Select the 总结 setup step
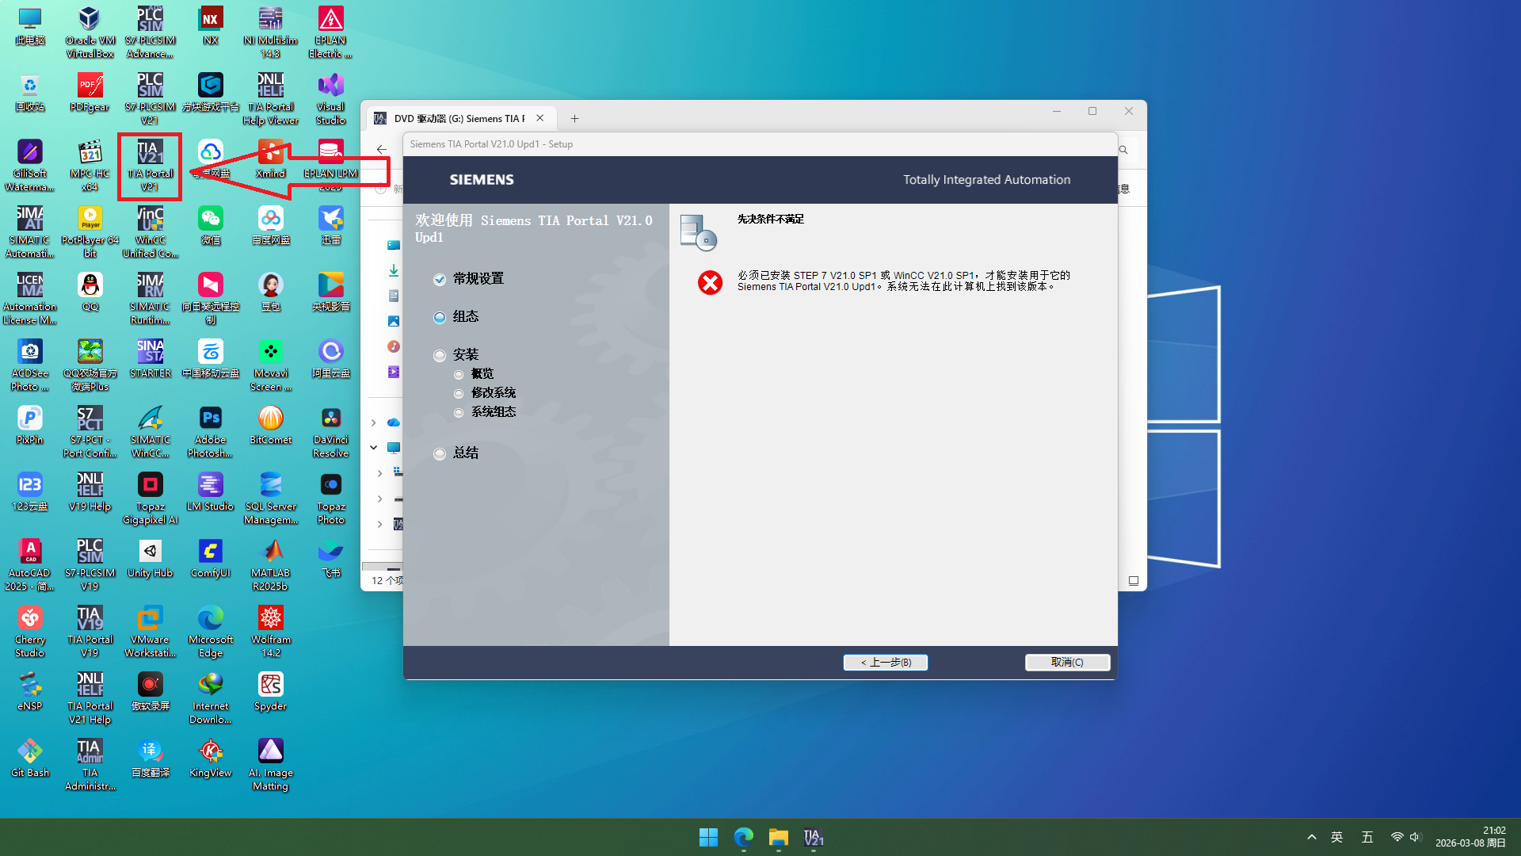Screen dimensions: 1521x856 (x=465, y=453)
